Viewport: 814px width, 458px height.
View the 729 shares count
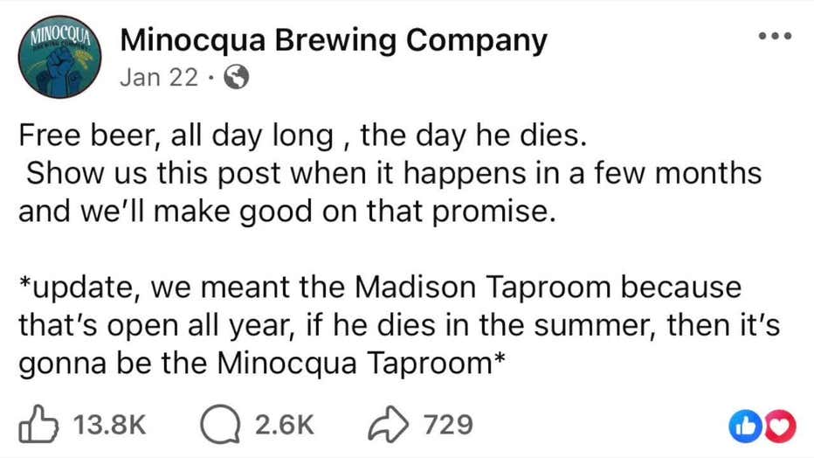(448, 425)
